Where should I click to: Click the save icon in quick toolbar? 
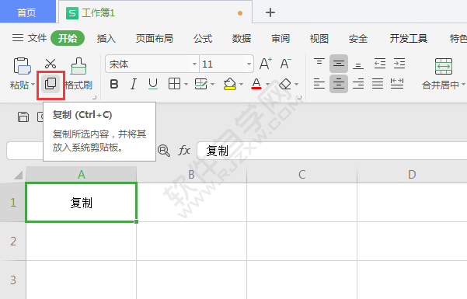pos(23,117)
